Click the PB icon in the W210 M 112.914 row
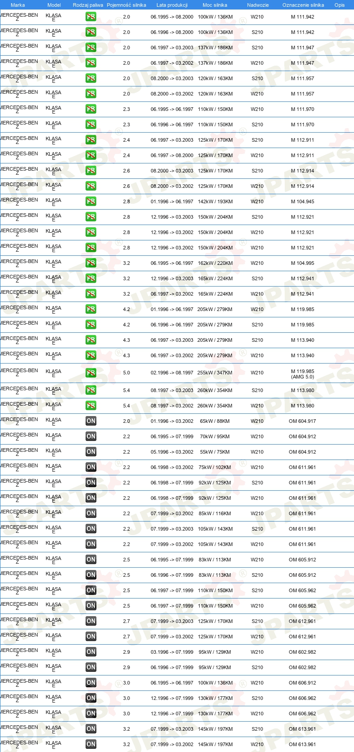This screenshot has height=752, width=354. [x=91, y=186]
